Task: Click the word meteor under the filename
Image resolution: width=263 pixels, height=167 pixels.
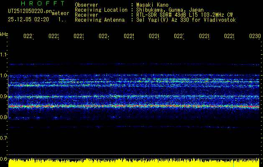Action: (60, 13)
